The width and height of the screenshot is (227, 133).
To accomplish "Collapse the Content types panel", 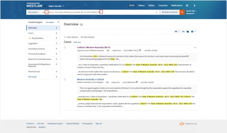I will (58, 22).
